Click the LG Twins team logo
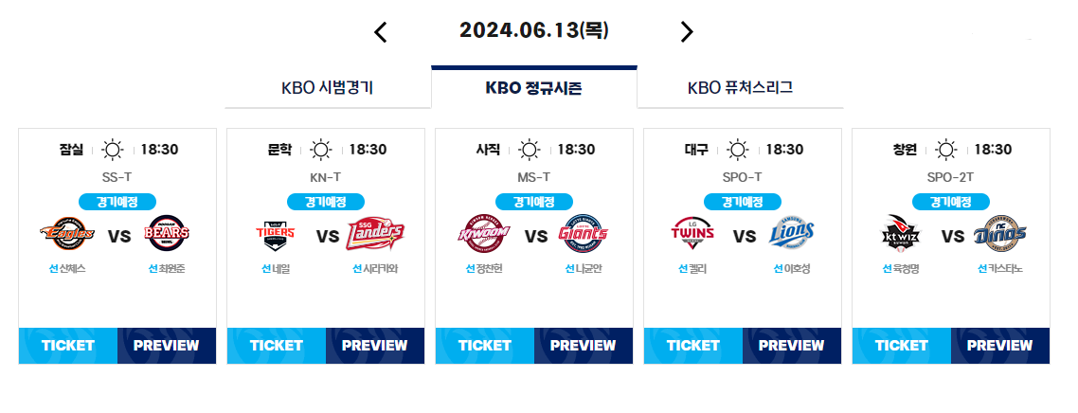 692,233
